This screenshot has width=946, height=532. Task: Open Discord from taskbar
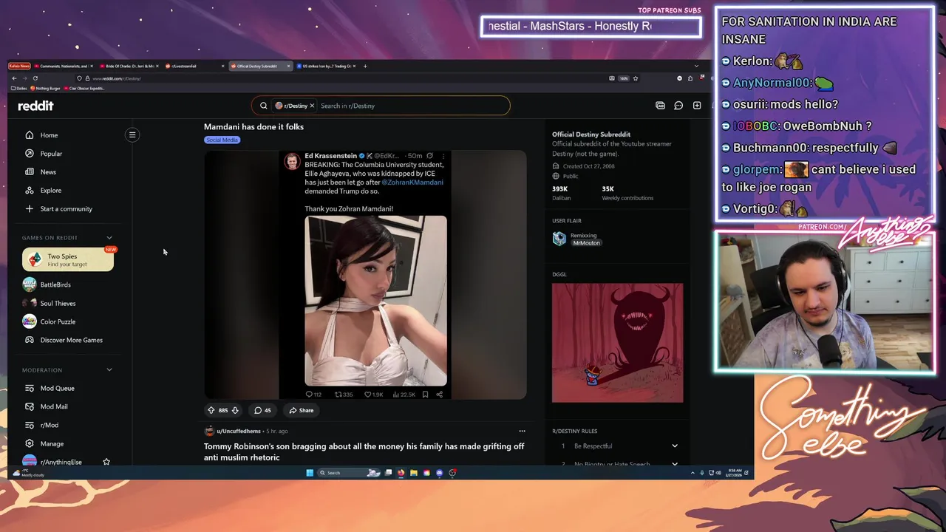440,473
